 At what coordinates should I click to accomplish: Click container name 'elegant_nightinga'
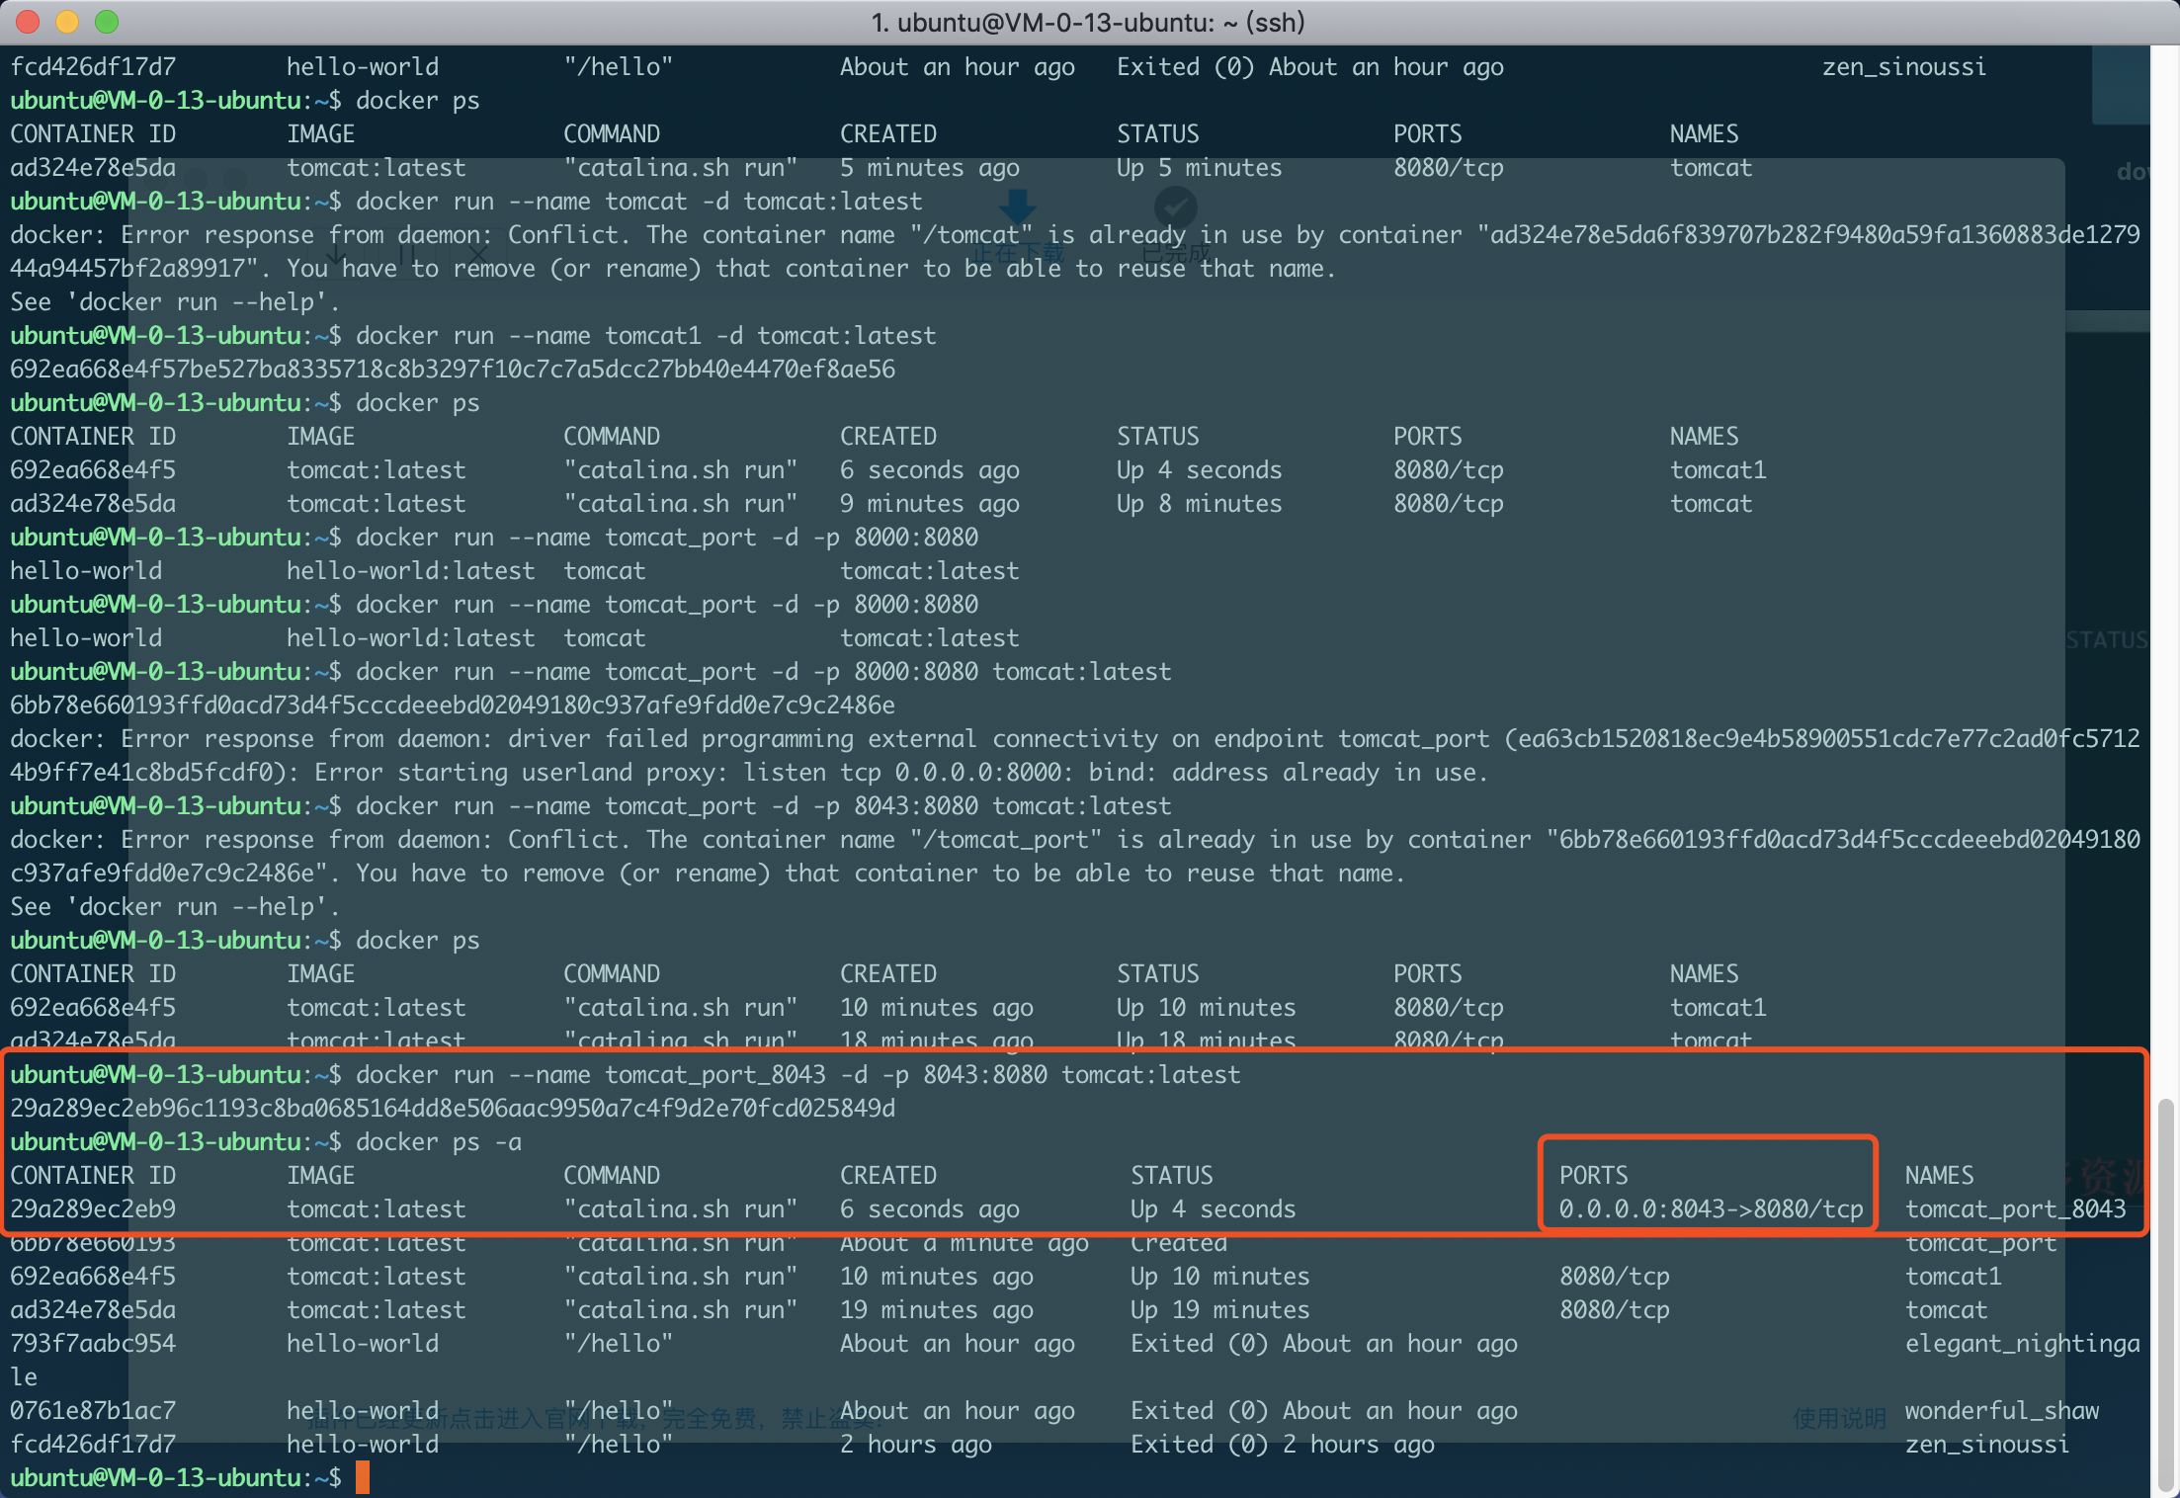point(2023,1344)
